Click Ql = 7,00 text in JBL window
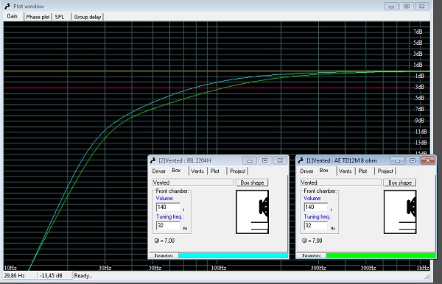The image size is (442, 284). coord(164,241)
